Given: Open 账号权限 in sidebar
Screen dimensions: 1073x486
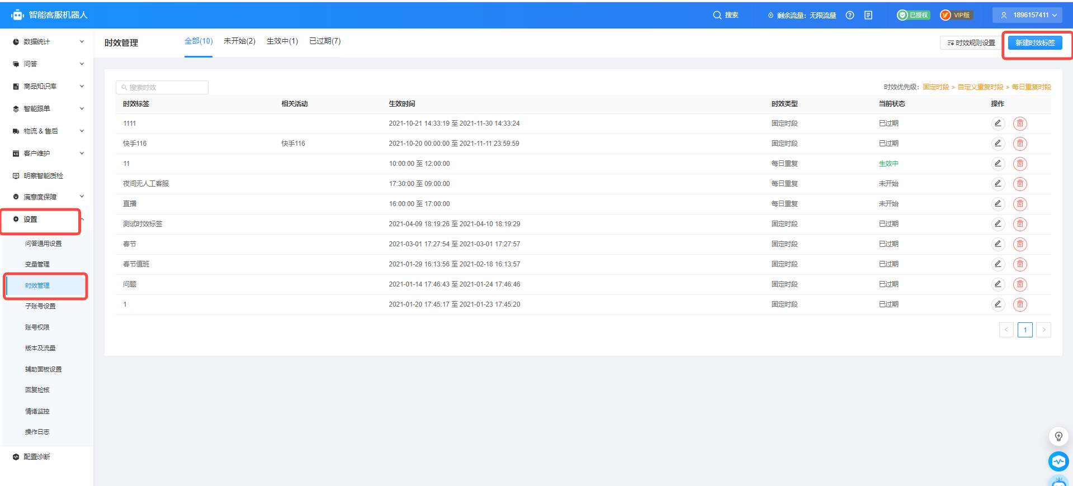Looking at the screenshot, I should tap(37, 327).
